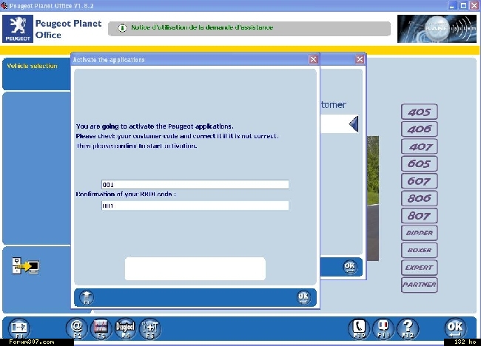Click 'Confirmation of your RRDI code' label

click(x=126, y=194)
